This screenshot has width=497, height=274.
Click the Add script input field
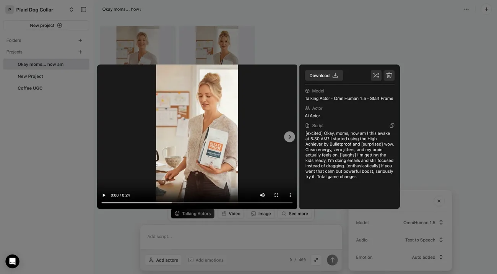(241, 237)
